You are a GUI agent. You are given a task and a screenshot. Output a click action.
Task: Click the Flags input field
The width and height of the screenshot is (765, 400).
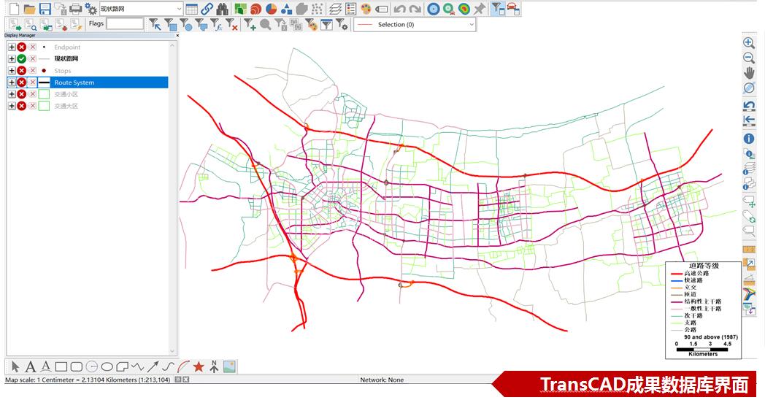pyautogui.click(x=125, y=24)
